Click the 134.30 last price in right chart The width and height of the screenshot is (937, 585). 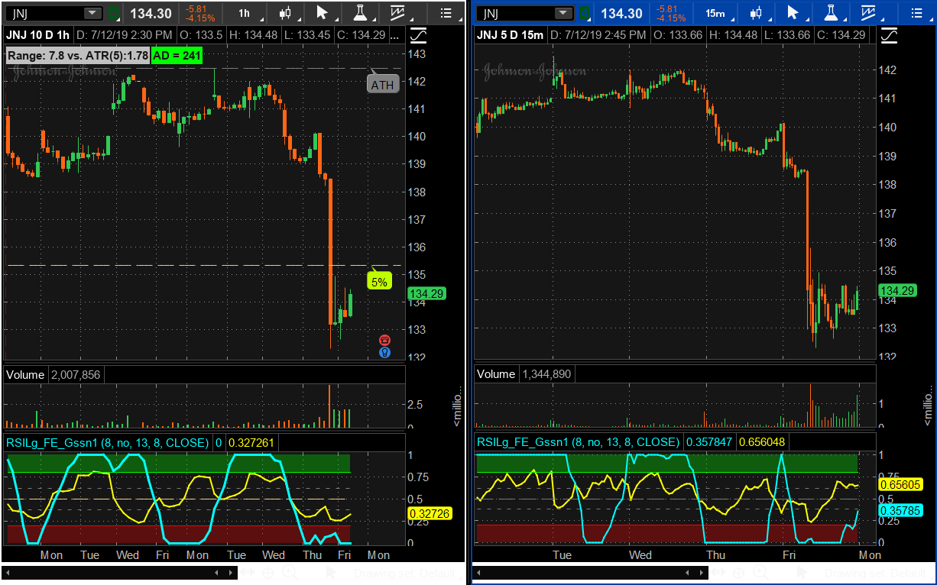(621, 13)
